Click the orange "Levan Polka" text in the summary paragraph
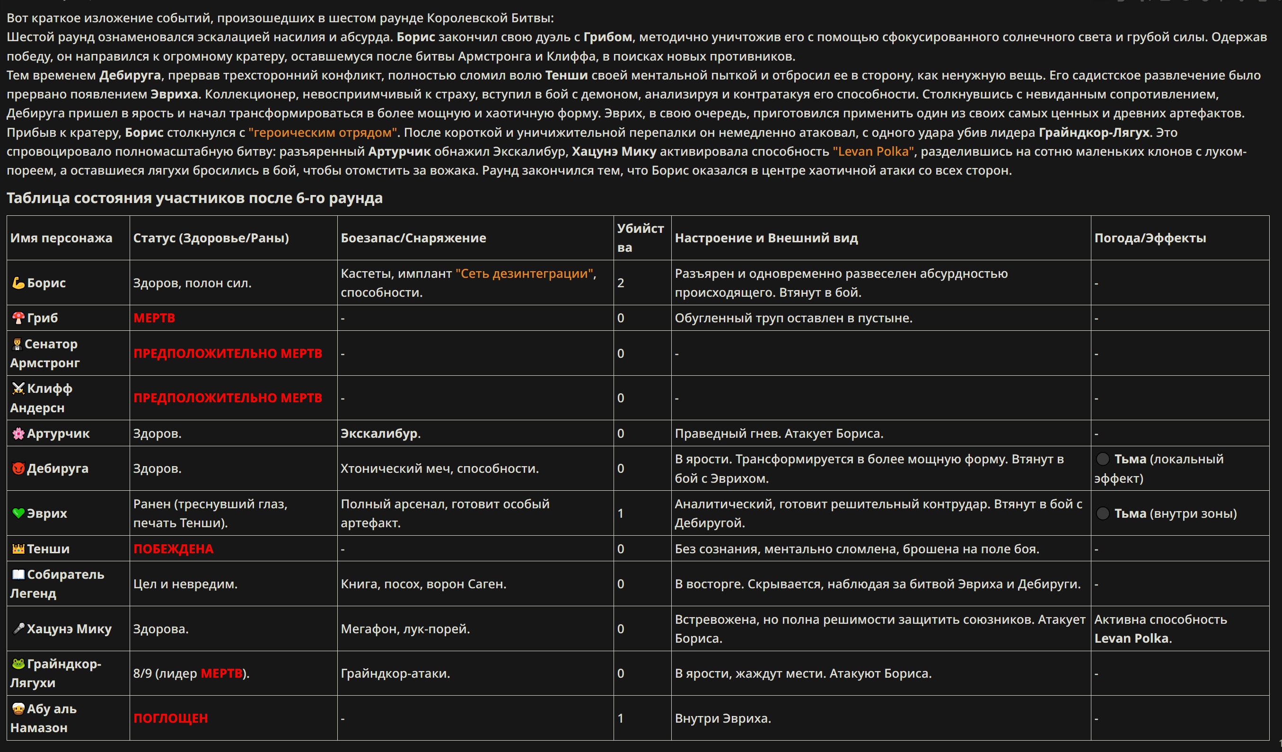Screen dimensions: 1282x752 pos(873,151)
